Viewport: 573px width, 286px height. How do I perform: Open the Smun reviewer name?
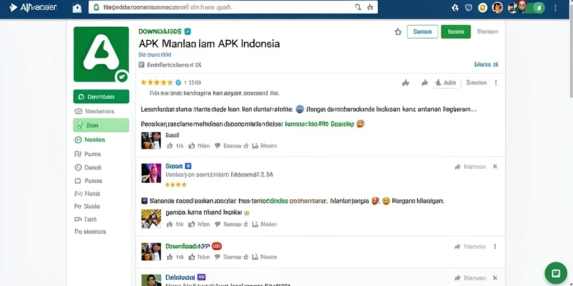tap(174, 166)
